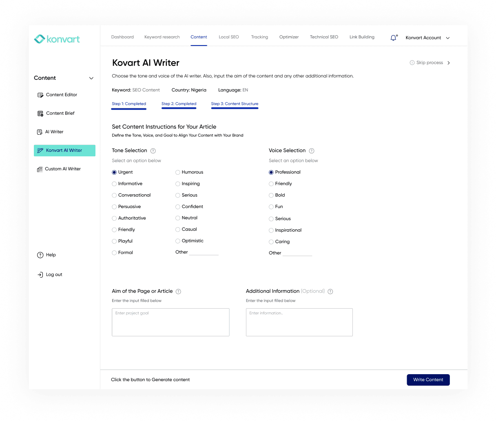Open Step 1: Completed link
The image size is (496, 421).
128,103
